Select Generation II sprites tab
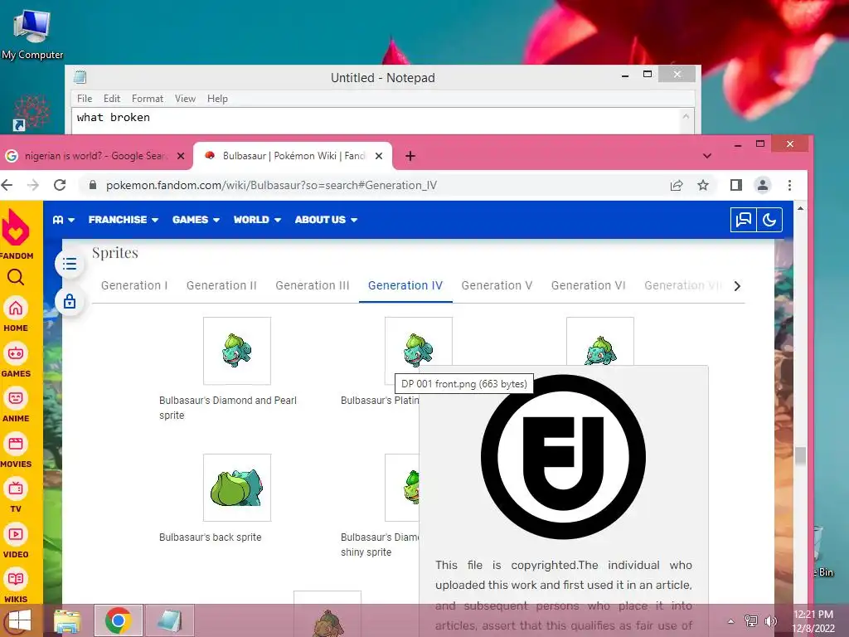 coord(221,285)
